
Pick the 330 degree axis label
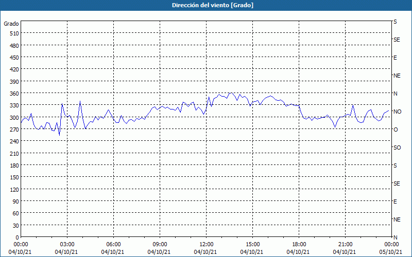click(x=14, y=106)
